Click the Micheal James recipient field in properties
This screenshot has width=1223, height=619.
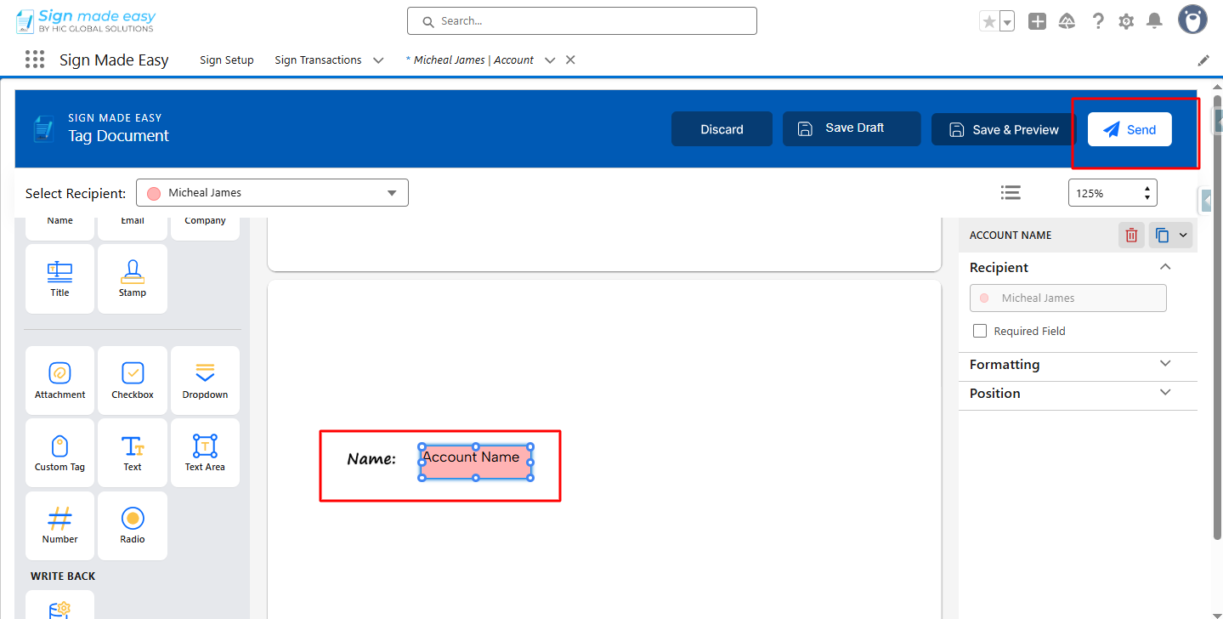1067,298
